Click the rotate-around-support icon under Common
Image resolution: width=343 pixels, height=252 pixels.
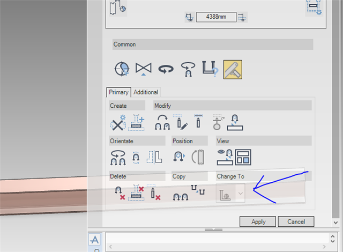(188, 70)
